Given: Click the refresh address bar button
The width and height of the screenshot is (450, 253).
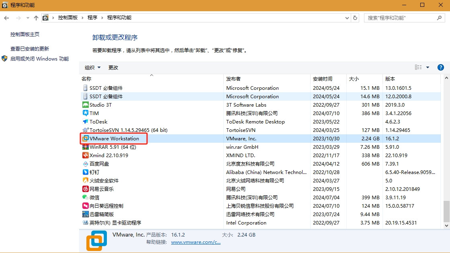Looking at the screenshot, I should (355, 18).
